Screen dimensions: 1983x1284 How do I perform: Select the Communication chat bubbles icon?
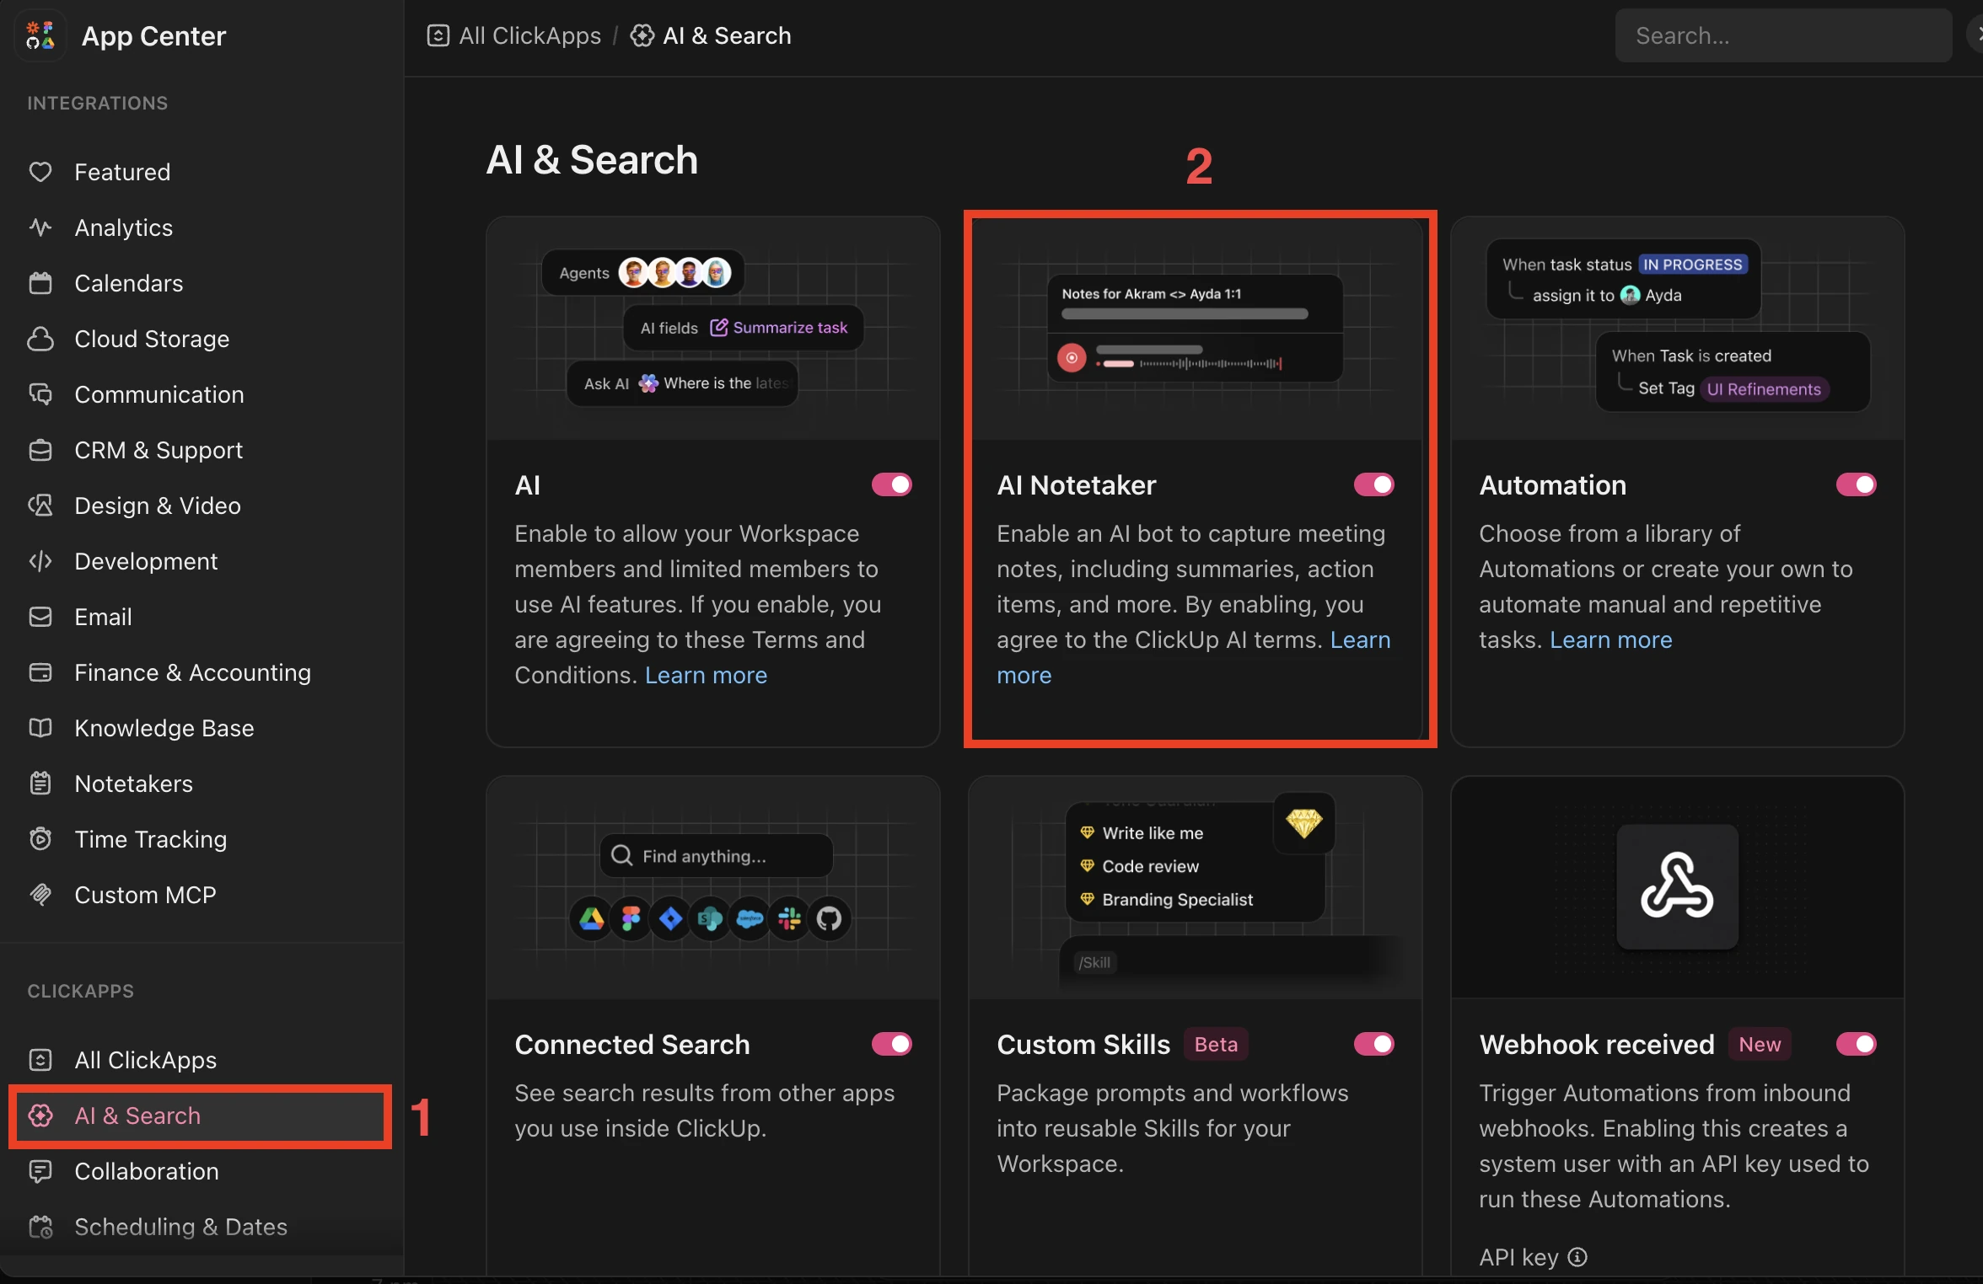pyautogui.click(x=40, y=394)
